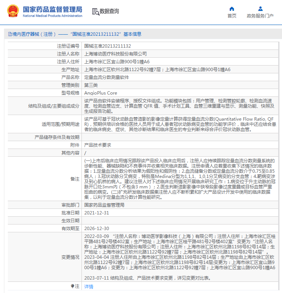282x293 pixels.
Task: Select 审批部门 value 国家药品监督管理局
Action: 104,205
